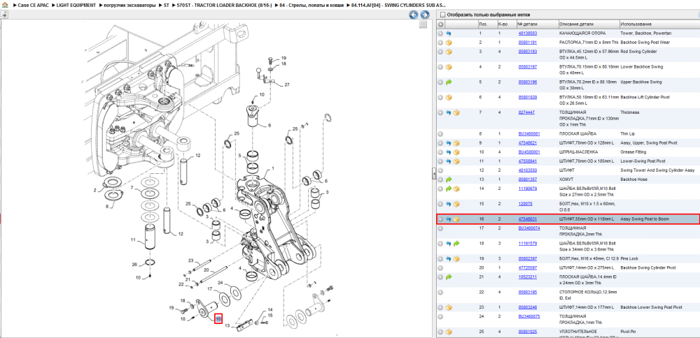The image size is (700, 338).
Task: Open part number link 85803246
Action: [x=527, y=307]
